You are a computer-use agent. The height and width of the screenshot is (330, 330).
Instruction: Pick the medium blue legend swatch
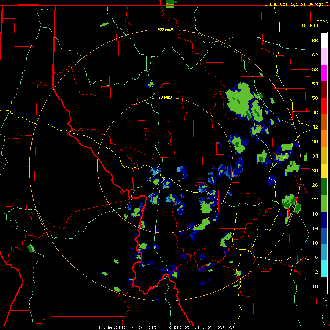(x=324, y=236)
